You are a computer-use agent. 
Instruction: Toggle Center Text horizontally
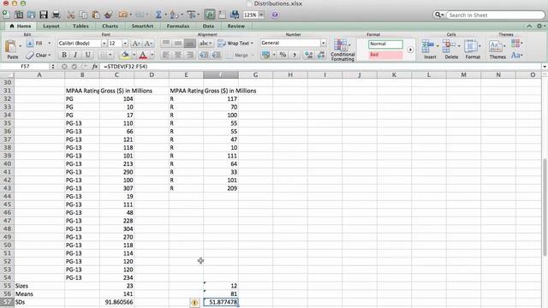click(178, 55)
